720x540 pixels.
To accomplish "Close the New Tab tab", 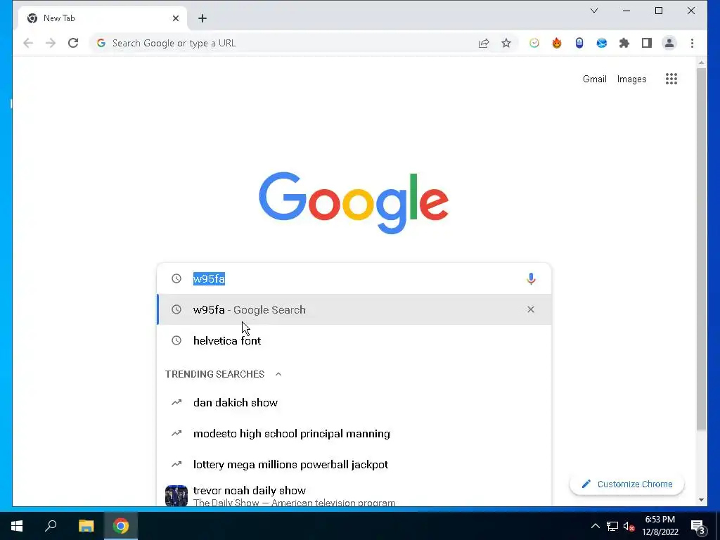I will 175,18.
